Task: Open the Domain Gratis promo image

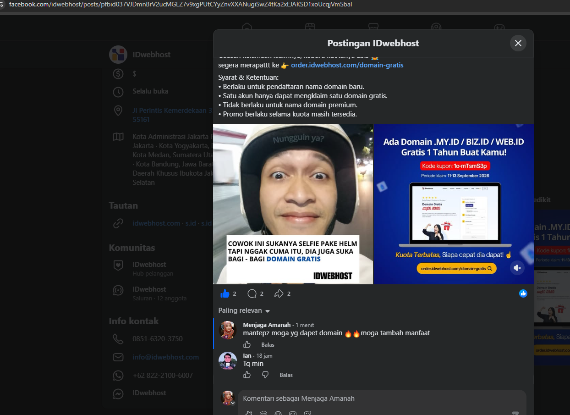Action: [x=454, y=204]
